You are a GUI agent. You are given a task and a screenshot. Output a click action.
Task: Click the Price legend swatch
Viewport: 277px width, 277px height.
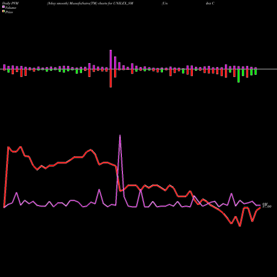[3, 12]
